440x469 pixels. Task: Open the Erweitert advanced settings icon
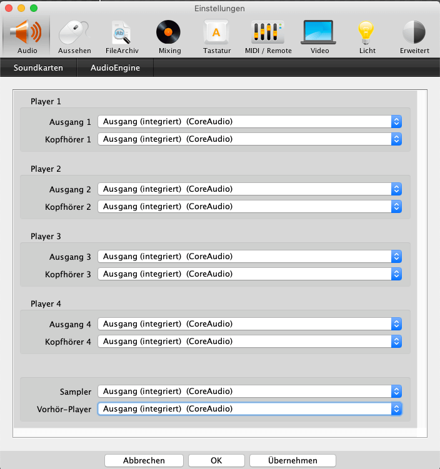tap(414, 32)
